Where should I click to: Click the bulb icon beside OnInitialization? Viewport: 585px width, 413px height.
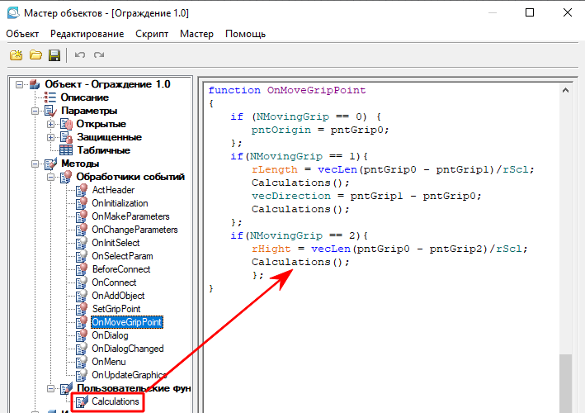coord(82,203)
